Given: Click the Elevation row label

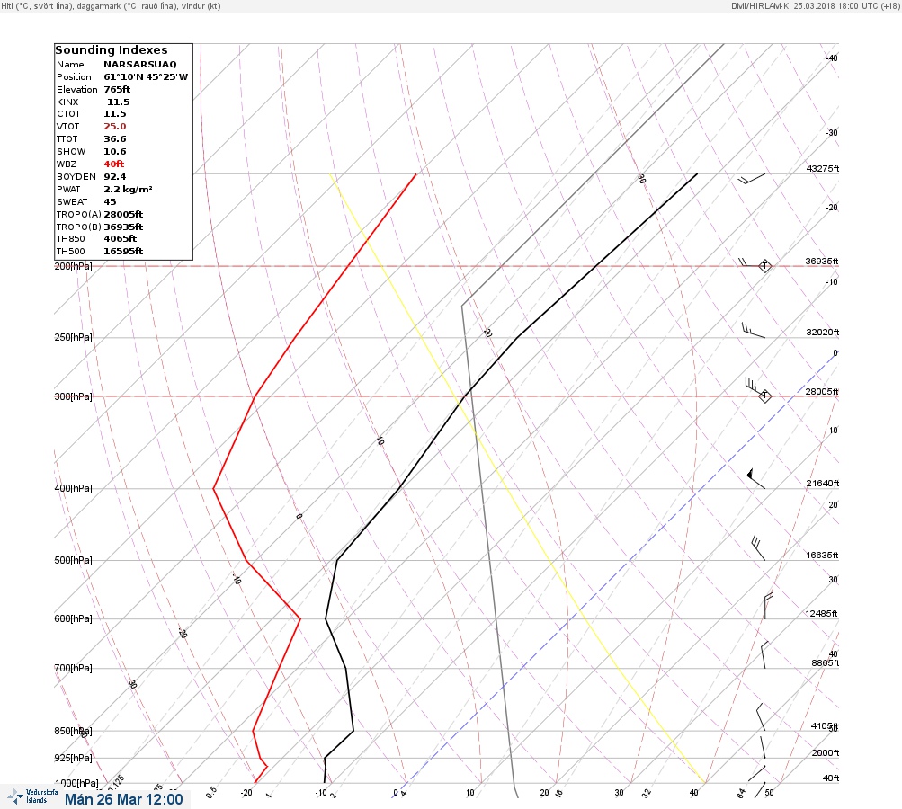Looking at the screenshot, I should [77, 90].
